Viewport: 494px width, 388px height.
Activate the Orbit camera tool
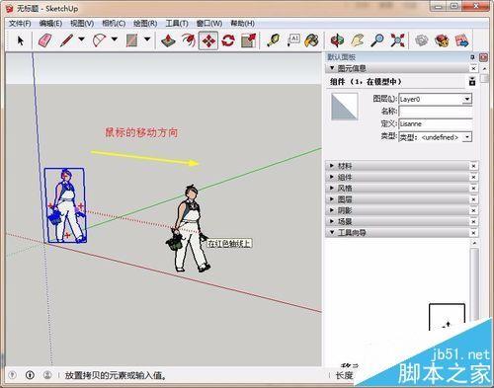click(337, 40)
